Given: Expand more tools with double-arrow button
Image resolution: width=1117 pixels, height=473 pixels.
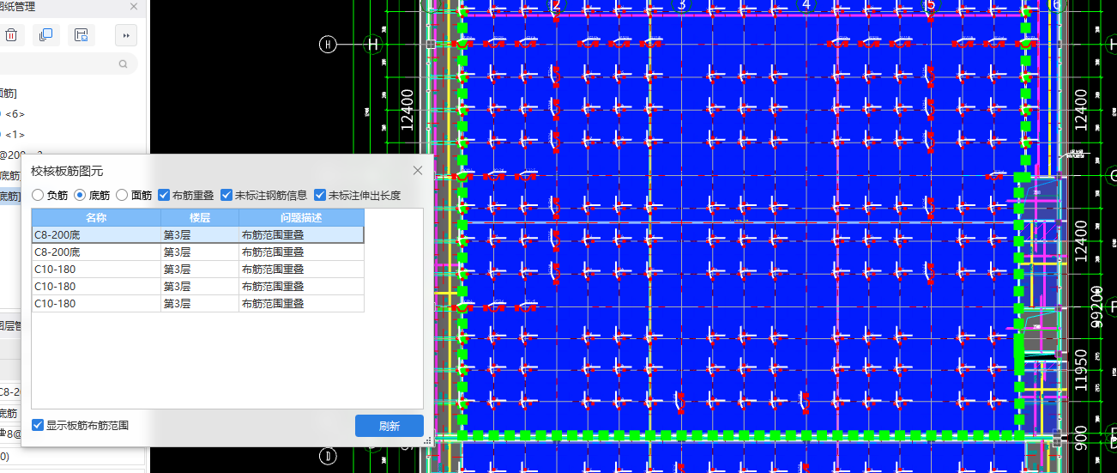Looking at the screenshot, I should point(126,35).
